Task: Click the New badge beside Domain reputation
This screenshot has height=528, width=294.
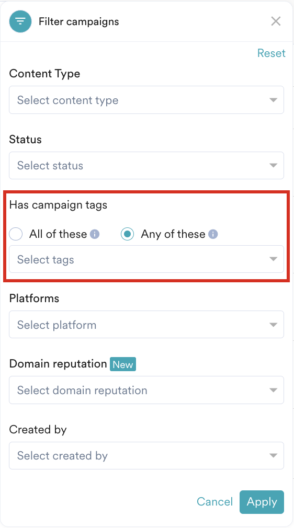Action: 123,364
